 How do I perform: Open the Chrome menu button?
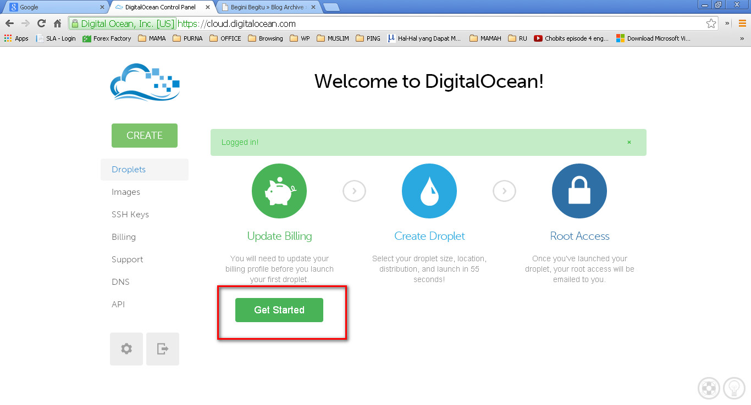(x=742, y=24)
